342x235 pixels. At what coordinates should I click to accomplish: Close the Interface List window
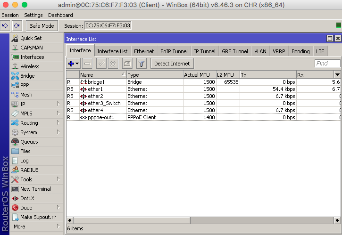click(x=338, y=39)
